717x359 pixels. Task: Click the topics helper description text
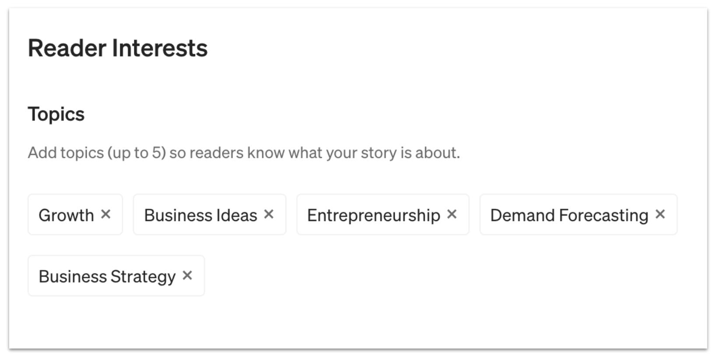tap(243, 152)
